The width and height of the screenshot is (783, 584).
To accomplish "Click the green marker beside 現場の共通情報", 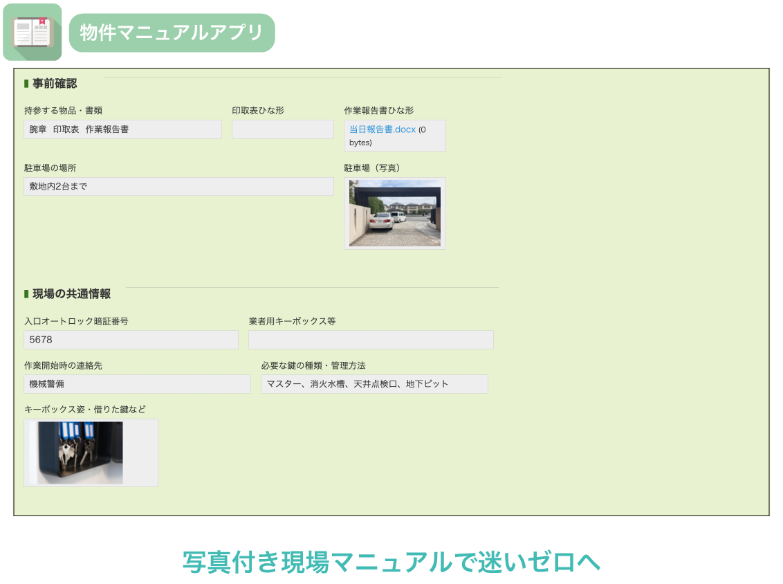I will click(26, 294).
